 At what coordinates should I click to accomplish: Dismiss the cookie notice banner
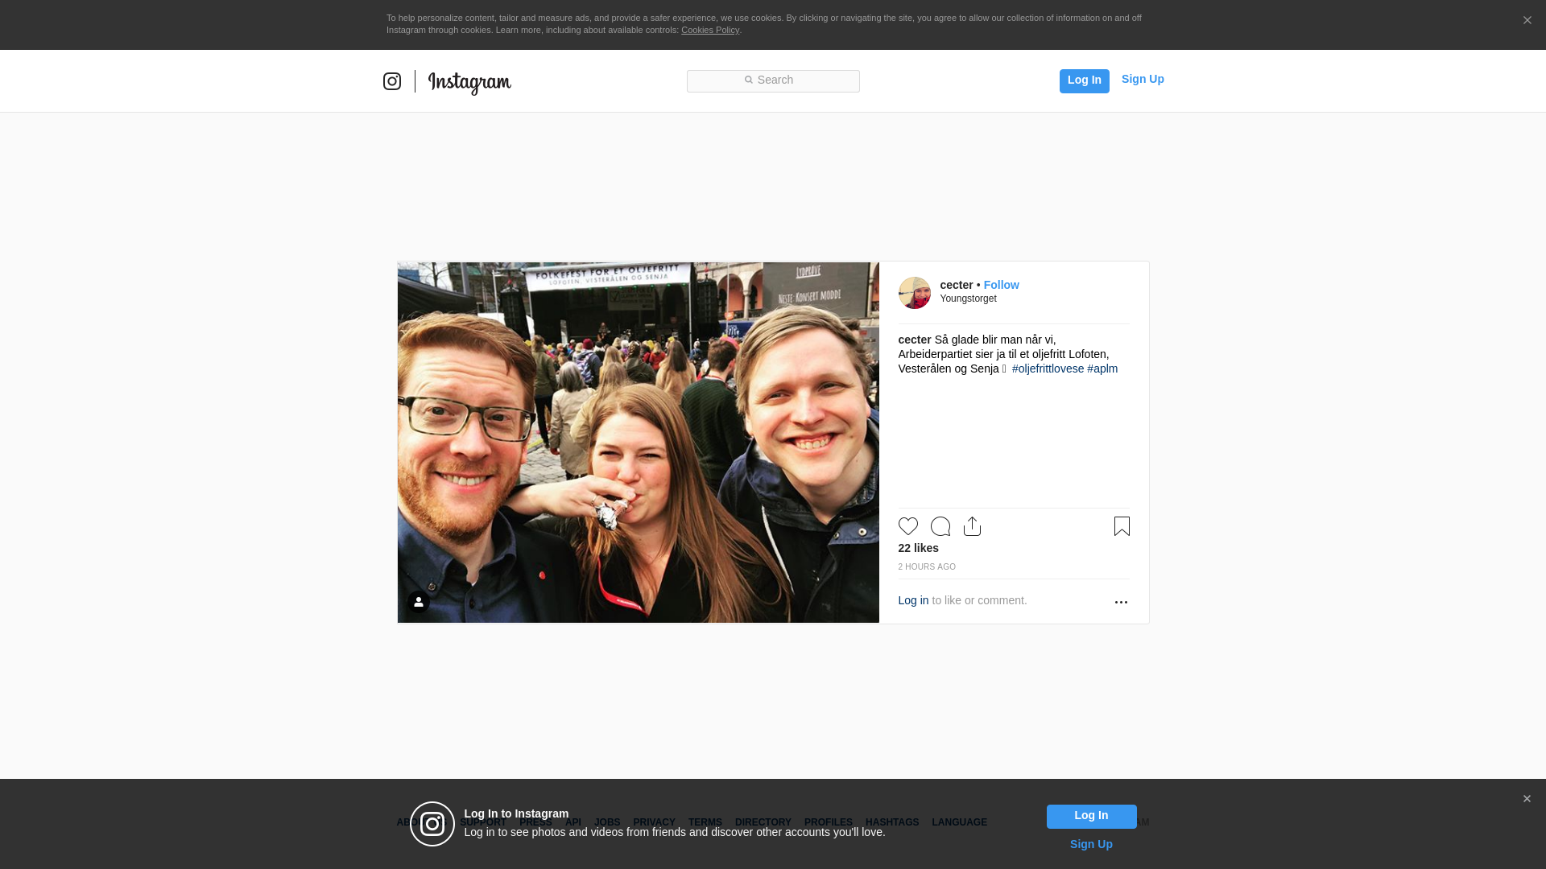click(1527, 21)
